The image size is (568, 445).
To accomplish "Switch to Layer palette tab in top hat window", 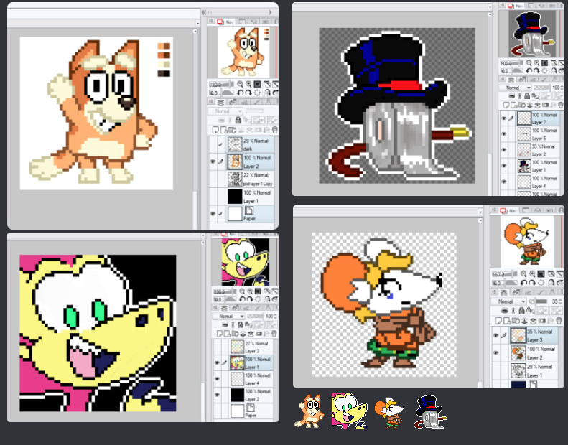I will (511, 79).
